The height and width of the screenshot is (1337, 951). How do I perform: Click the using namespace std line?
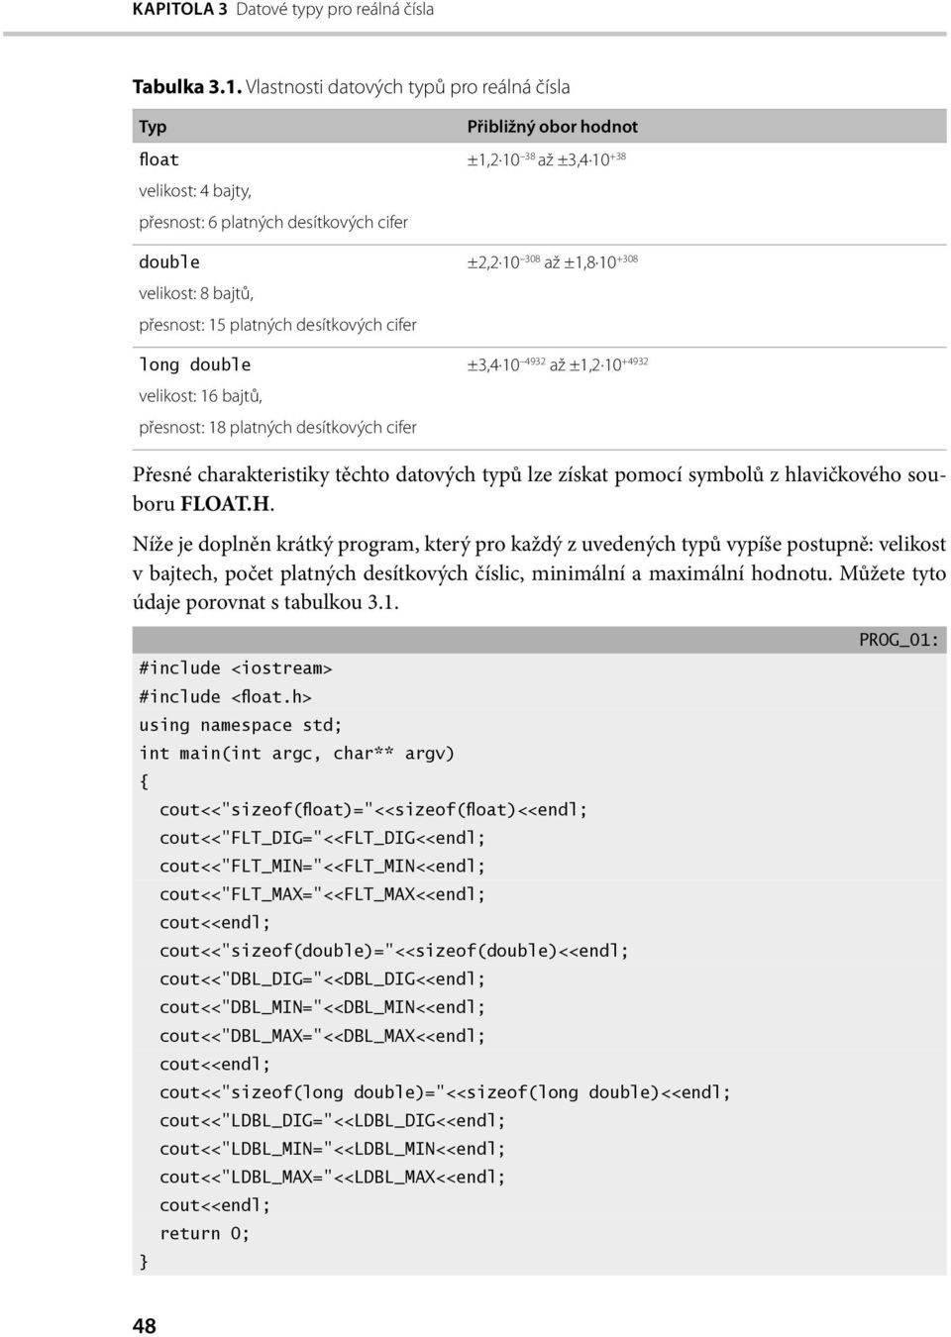click(241, 725)
